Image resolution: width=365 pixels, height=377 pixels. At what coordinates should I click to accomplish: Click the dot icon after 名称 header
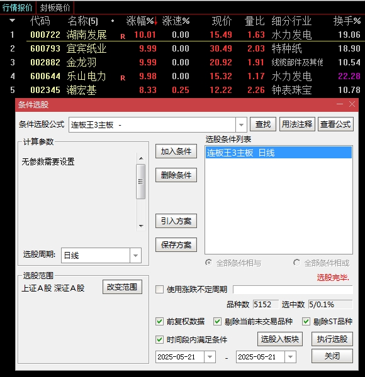point(113,21)
